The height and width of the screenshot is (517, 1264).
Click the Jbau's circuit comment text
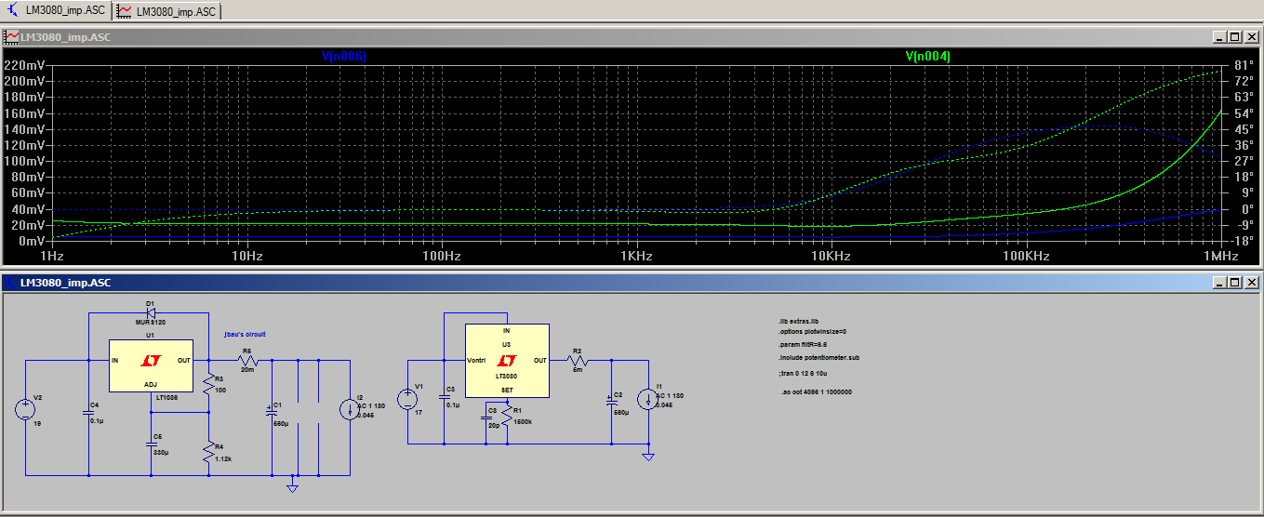(246, 333)
